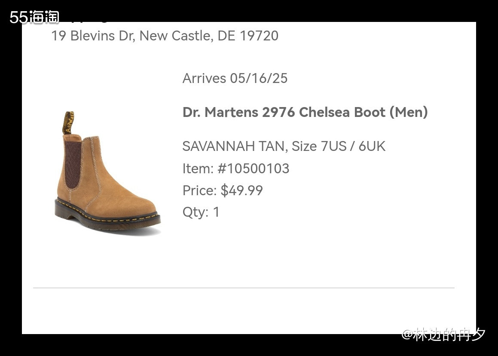This screenshot has height=356, width=498.
Task: Click the yellow heel pull-tab on the boot
Action: pos(68,122)
